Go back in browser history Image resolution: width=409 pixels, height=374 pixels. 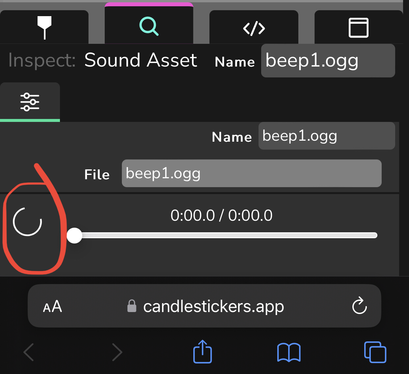coord(29,352)
